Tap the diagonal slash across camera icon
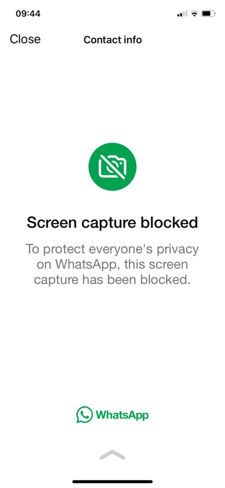The width and height of the screenshot is (225, 488). click(112, 167)
